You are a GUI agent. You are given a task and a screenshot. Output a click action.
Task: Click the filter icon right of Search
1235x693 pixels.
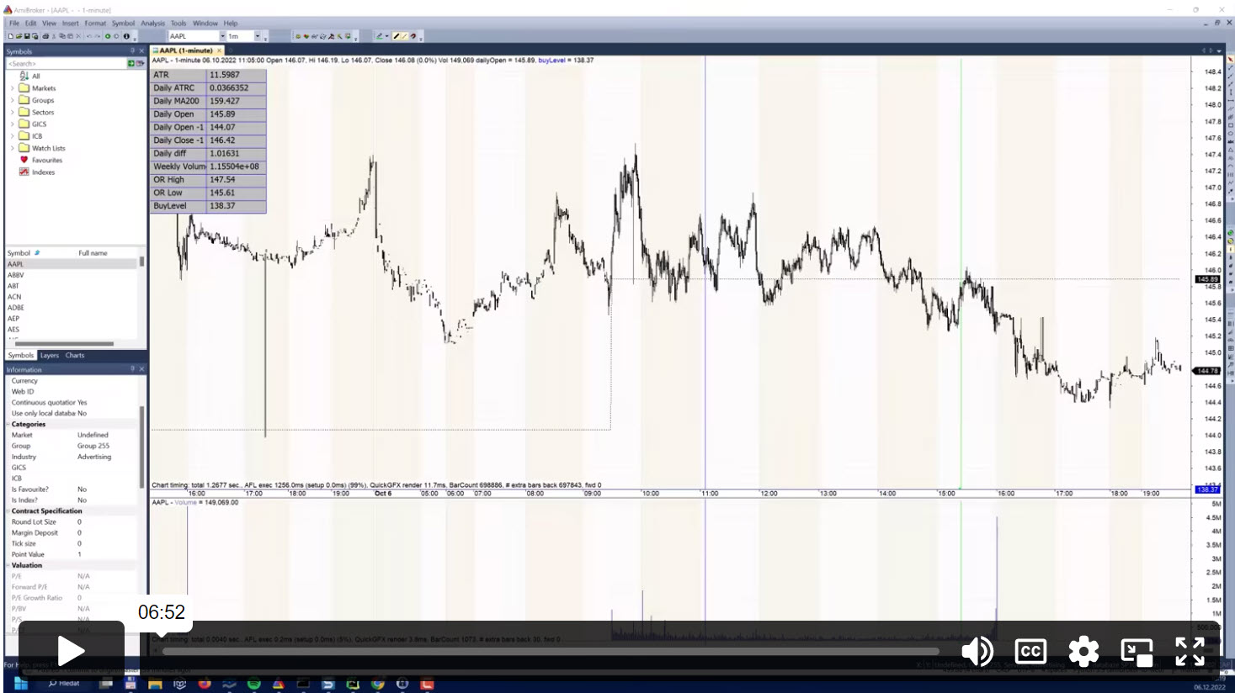point(140,63)
